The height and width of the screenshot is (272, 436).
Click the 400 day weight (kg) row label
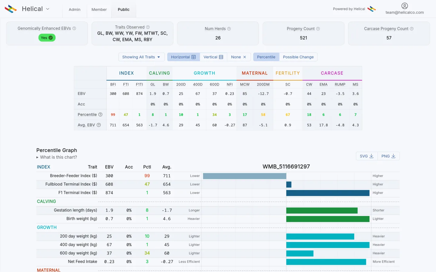78,244
